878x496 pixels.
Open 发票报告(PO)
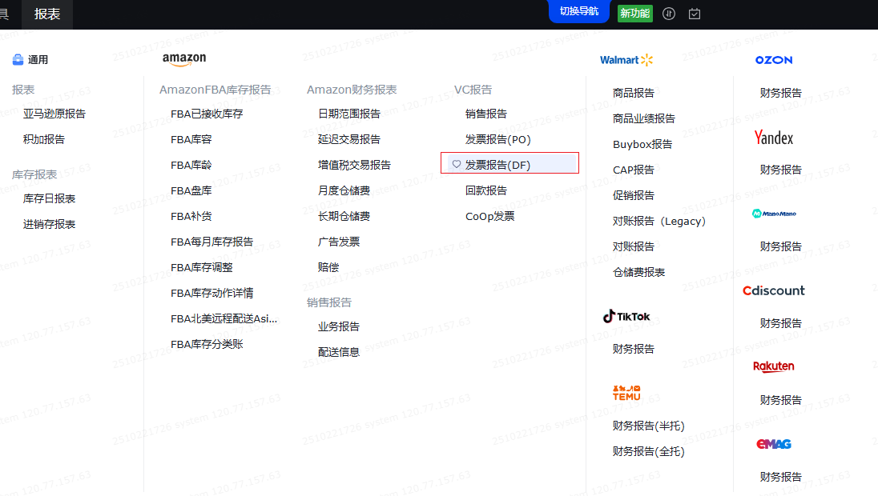click(497, 139)
